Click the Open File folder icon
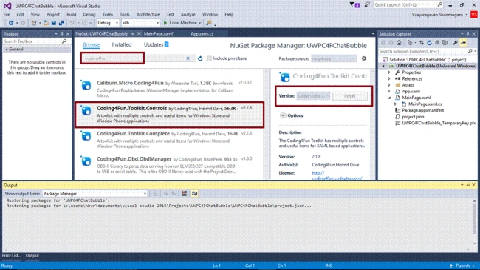480x270 pixels. (x=46, y=23)
